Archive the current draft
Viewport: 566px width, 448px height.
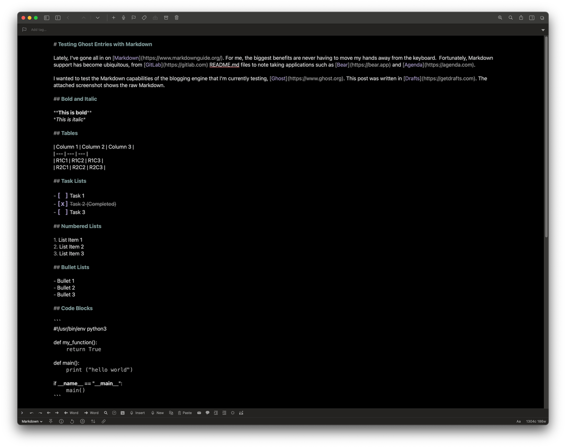point(166,17)
